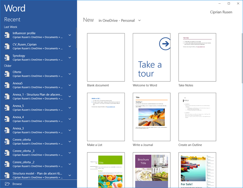This screenshot has height=188, width=243.
Task: Click the Word icon beside Influencer profile
Action: [7, 35]
